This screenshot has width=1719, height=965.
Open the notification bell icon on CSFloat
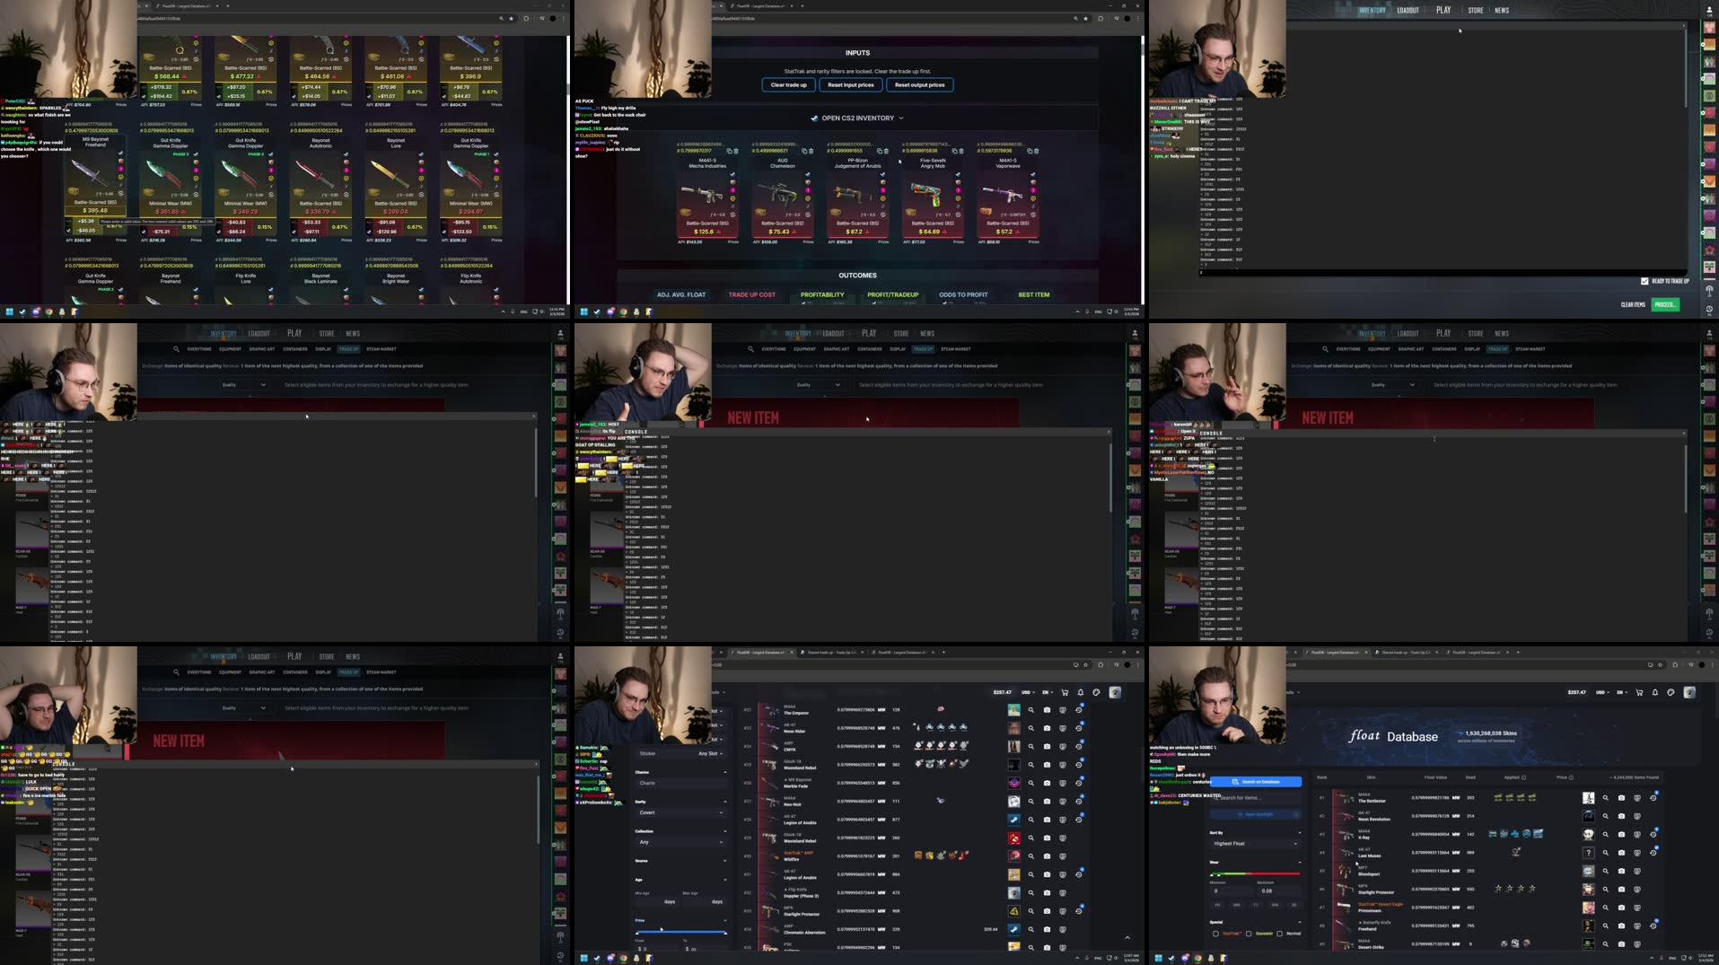[x=1081, y=693]
